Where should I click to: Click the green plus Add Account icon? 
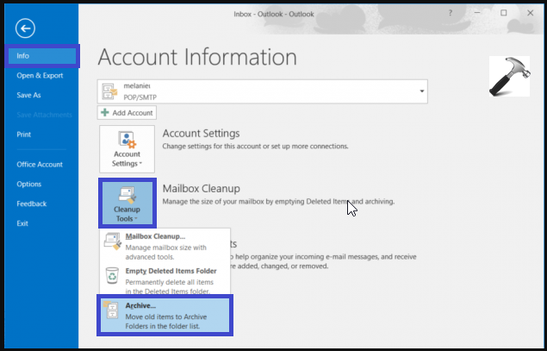coord(105,113)
